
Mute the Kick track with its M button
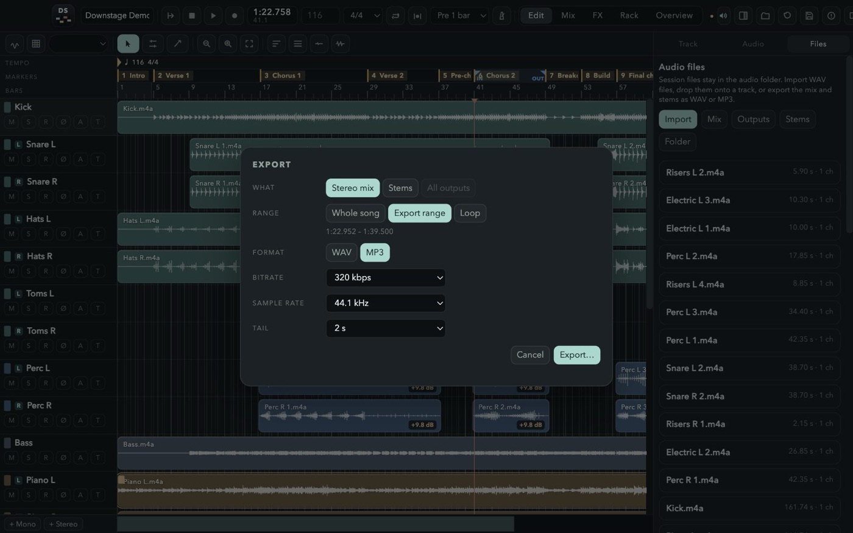coord(12,122)
